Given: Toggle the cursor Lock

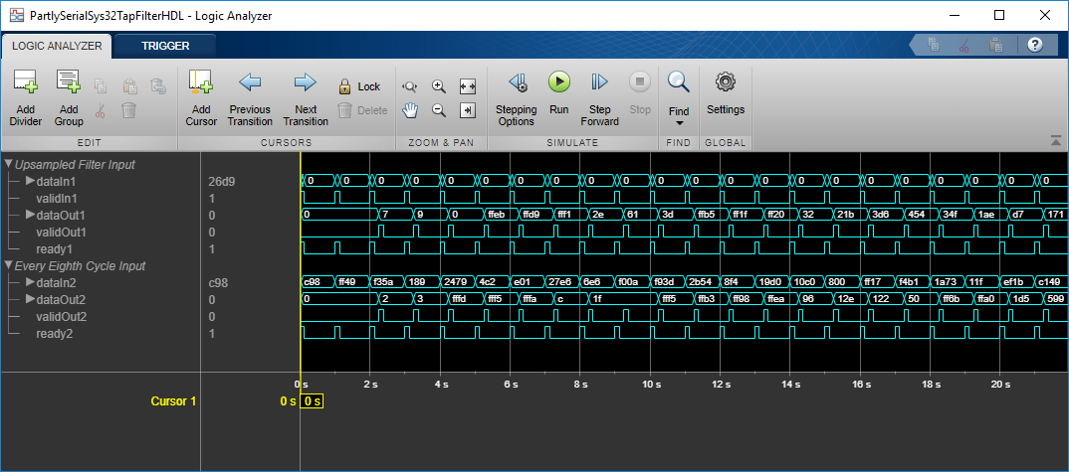Looking at the screenshot, I should click(x=359, y=86).
